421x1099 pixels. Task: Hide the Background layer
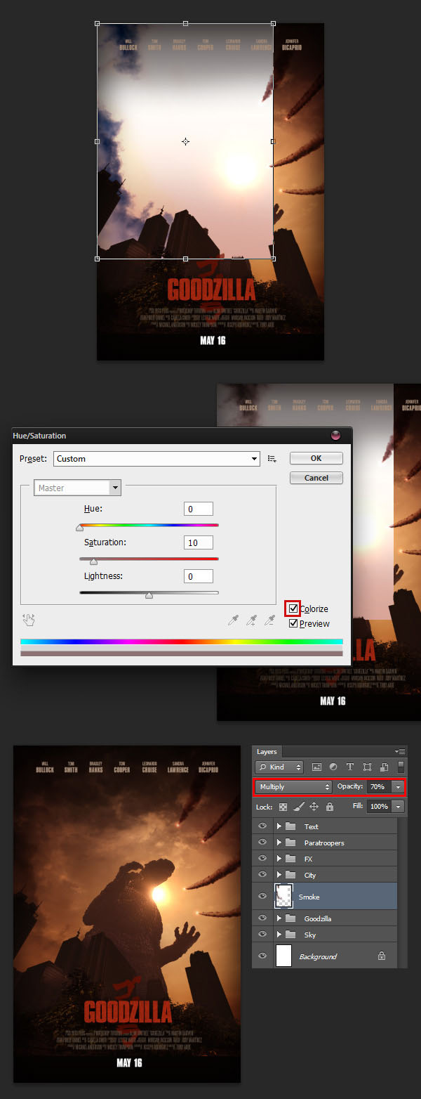click(262, 956)
